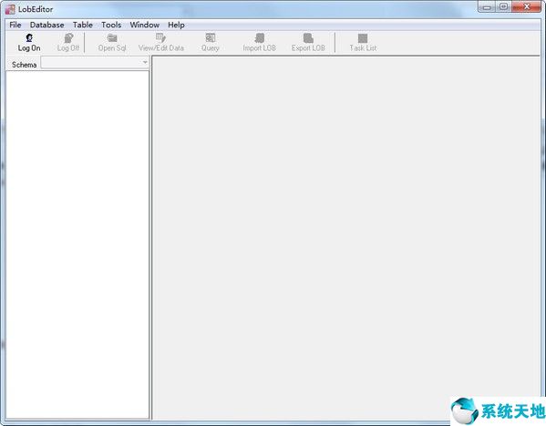Click the Schema combo box field
The width and height of the screenshot is (546, 426).
tap(95, 63)
